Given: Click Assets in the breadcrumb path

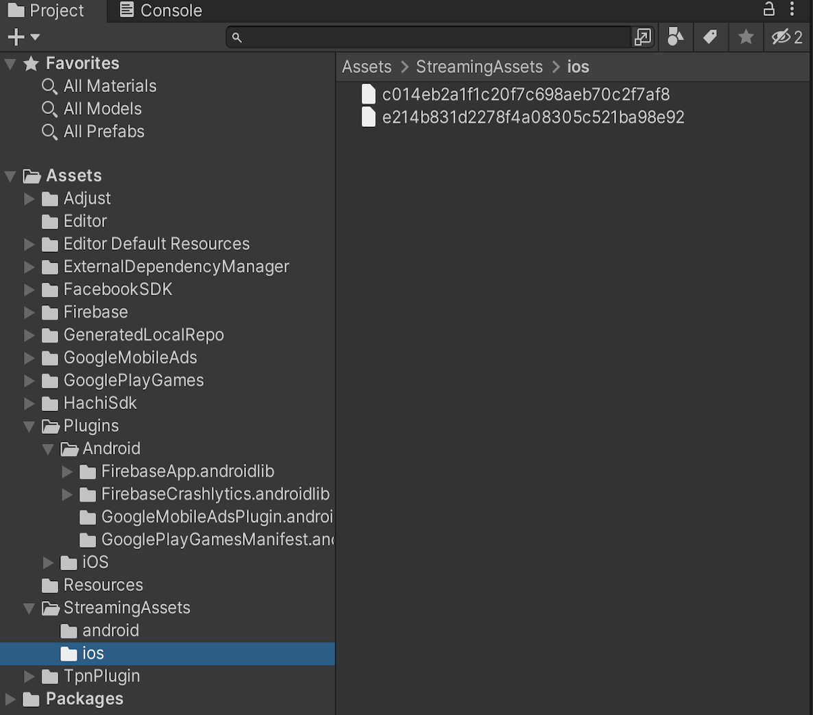Looking at the screenshot, I should [367, 67].
